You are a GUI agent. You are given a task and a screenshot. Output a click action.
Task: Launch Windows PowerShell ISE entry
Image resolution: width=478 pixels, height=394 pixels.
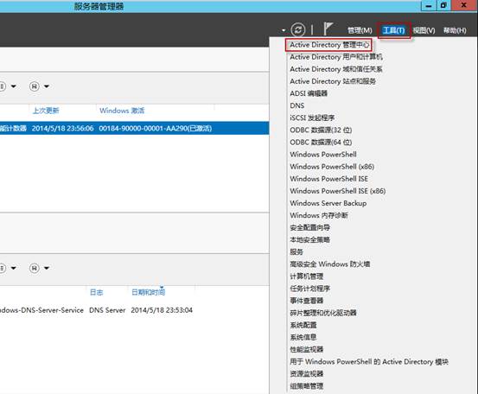(329, 179)
